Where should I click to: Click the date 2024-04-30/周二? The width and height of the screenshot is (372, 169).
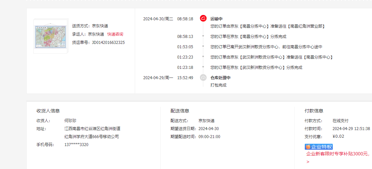pyautogui.click(x=158, y=19)
